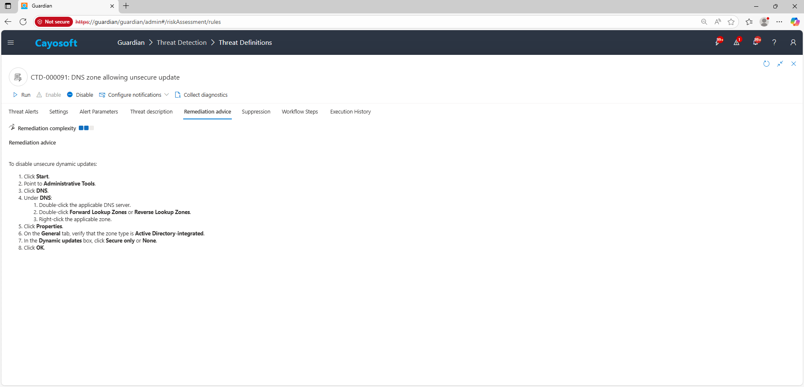Click the Threat Detection breadcrumb
The height and width of the screenshot is (387, 804).
pyautogui.click(x=182, y=43)
